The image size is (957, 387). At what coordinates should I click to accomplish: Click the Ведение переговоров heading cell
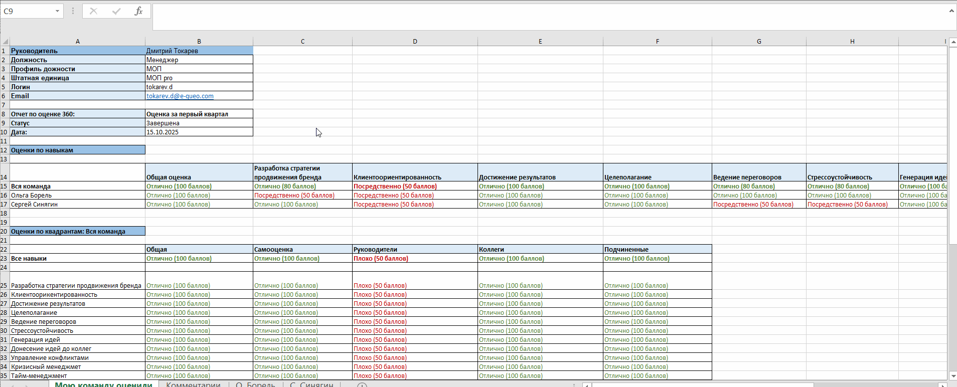tap(759, 172)
